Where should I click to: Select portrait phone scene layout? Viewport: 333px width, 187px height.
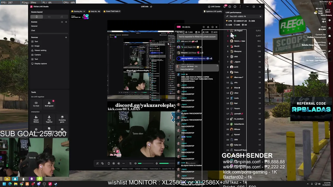pos(36,17)
